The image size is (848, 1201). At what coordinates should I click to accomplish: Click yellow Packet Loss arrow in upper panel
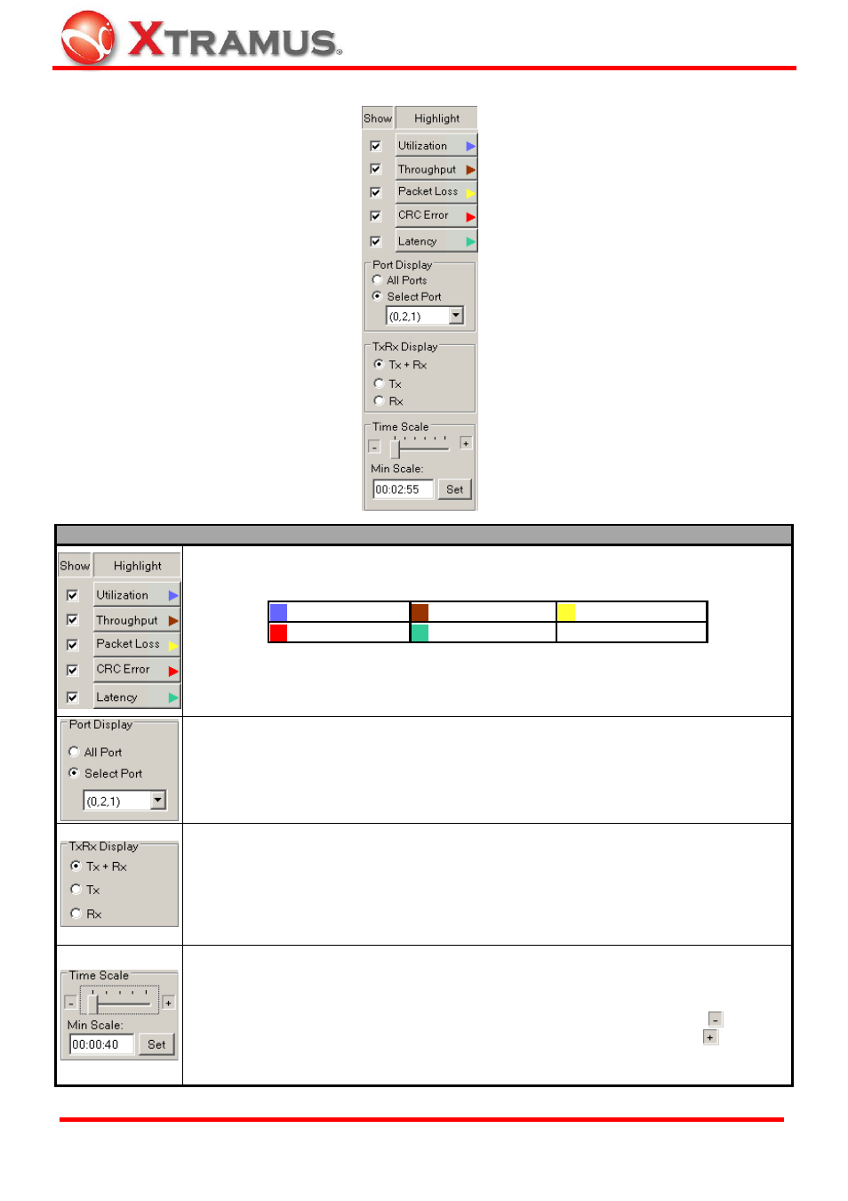pyautogui.click(x=470, y=192)
